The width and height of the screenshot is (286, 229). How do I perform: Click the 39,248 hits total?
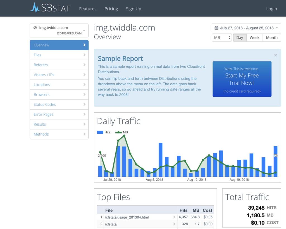click(x=256, y=208)
